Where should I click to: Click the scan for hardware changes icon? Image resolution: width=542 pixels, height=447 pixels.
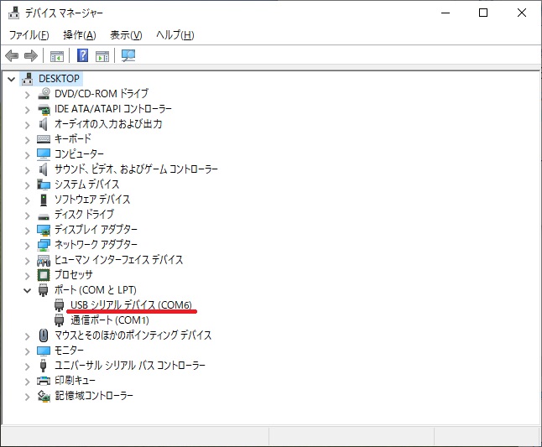pyautogui.click(x=128, y=55)
